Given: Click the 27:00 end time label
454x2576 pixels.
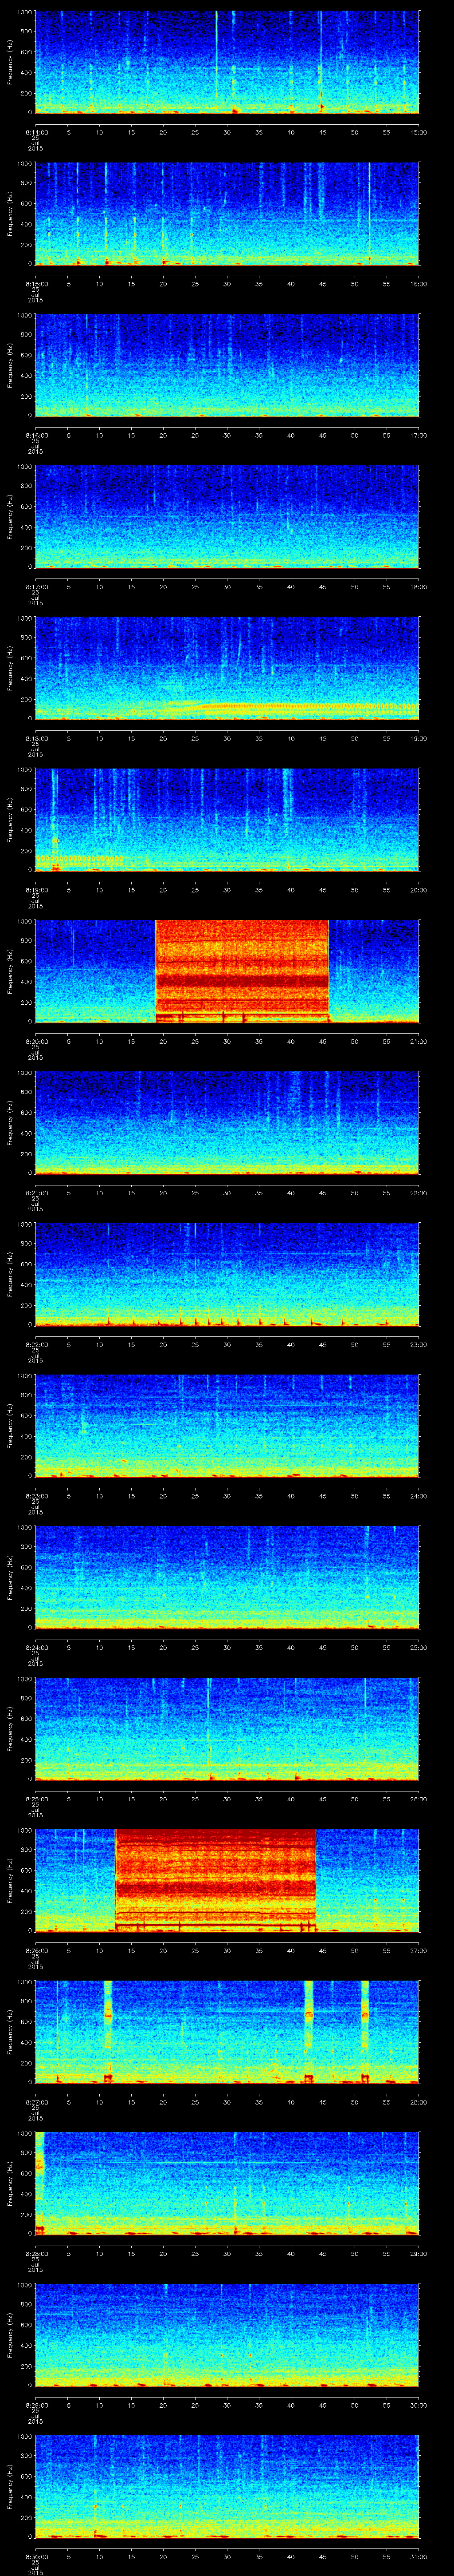Looking at the screenshot, I should 419,1950.
